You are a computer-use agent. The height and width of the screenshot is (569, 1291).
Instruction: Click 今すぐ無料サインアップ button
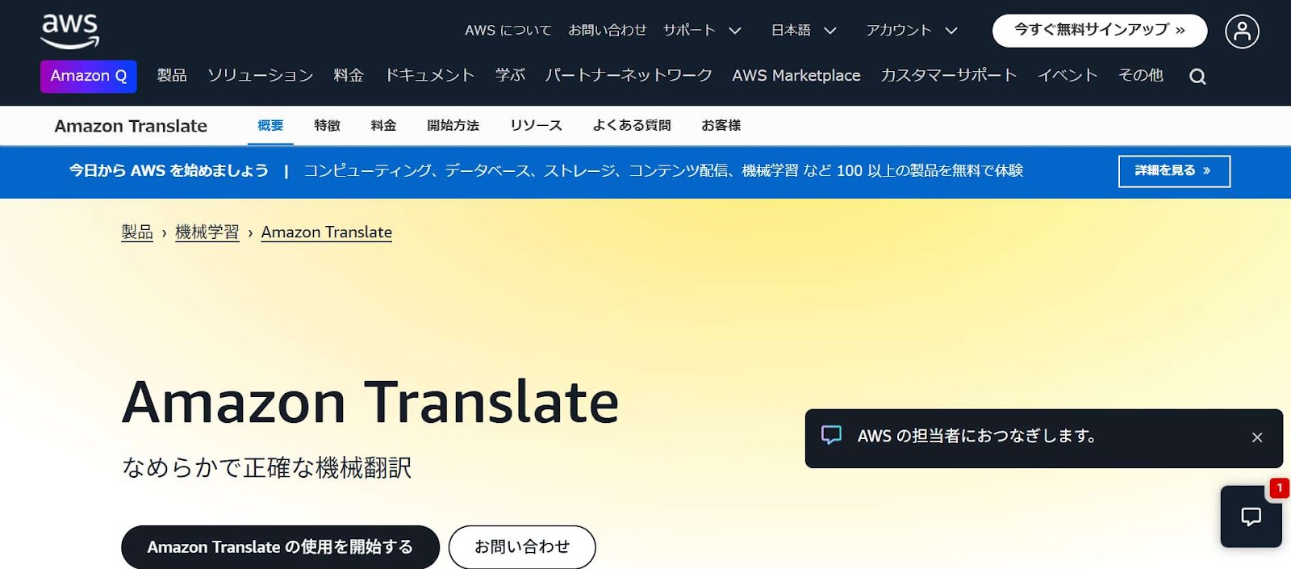pos(1100,31)
